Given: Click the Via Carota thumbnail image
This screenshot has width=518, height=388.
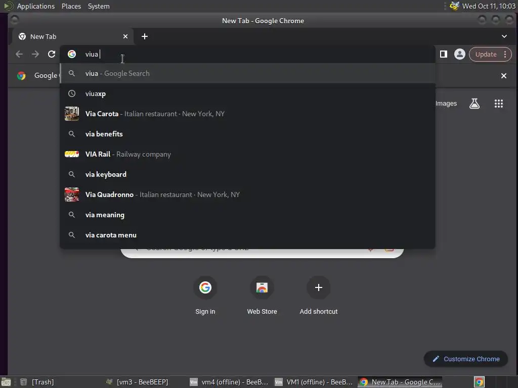Looking at the screenshot, I should 72,114.
